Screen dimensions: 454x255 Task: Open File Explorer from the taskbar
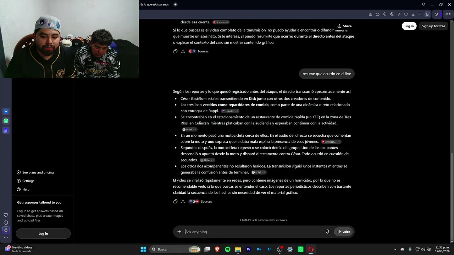(x=238, y=249)
